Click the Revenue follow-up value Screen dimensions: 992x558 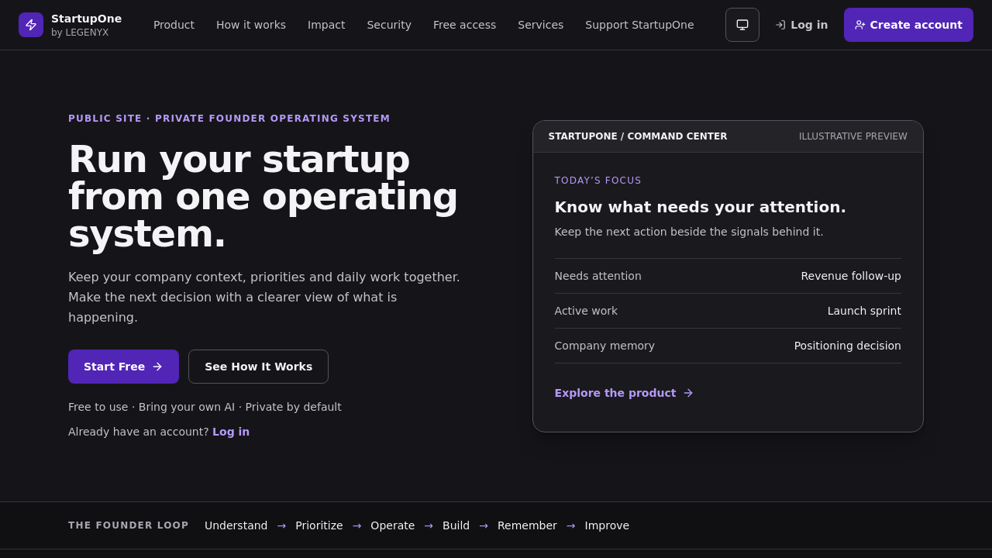pyautogui.click(x=851, y=276)
